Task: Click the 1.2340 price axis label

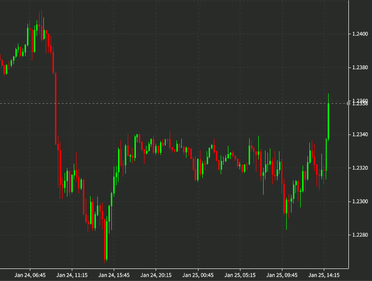Action: [360, 134]
